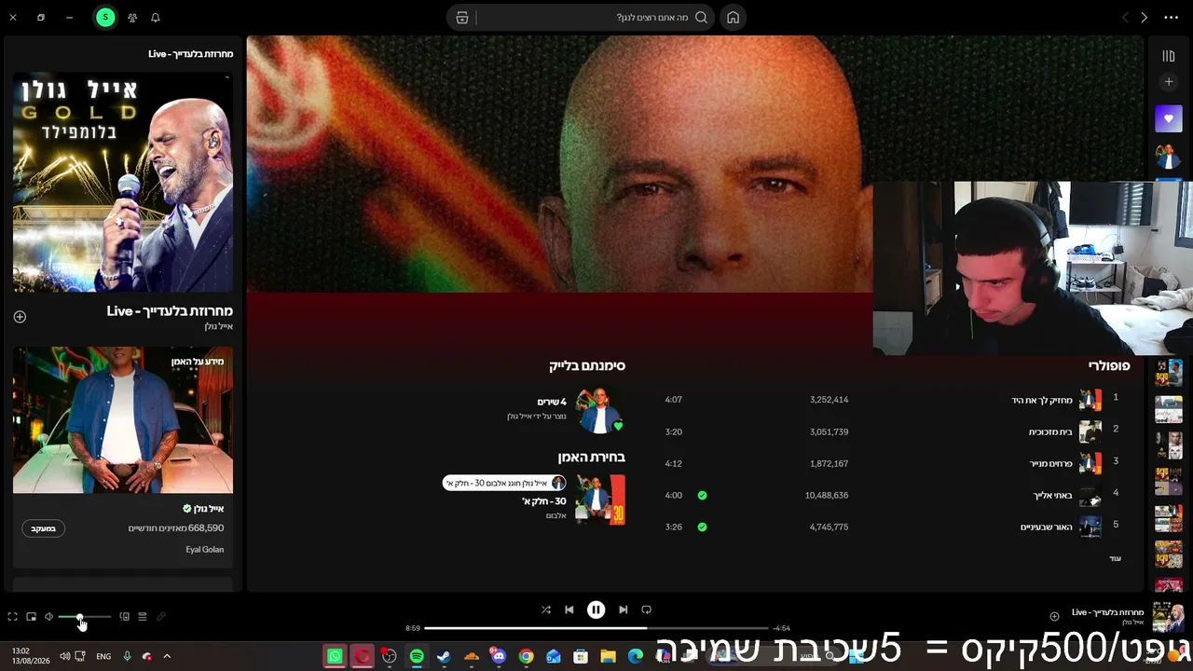Open the three-dot Spotify app menu
Screen dimensions: 1193x671
[1171, 18]
